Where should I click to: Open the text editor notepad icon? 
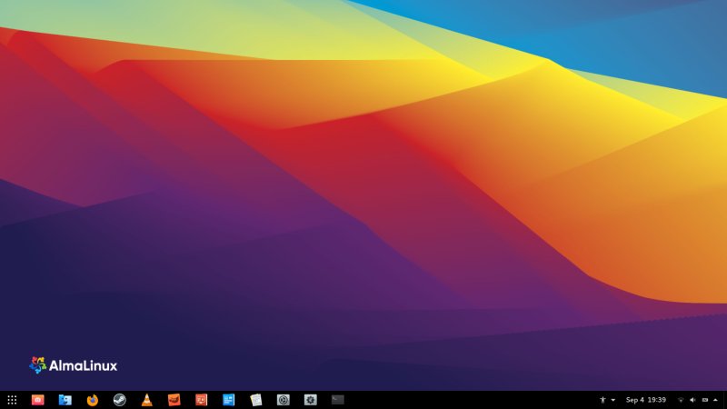point(256,400)
